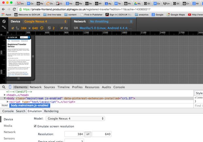Screen dimensions: 203x142
Task: Click the device pixel ratio icon
Action: [x=49, y=28]
